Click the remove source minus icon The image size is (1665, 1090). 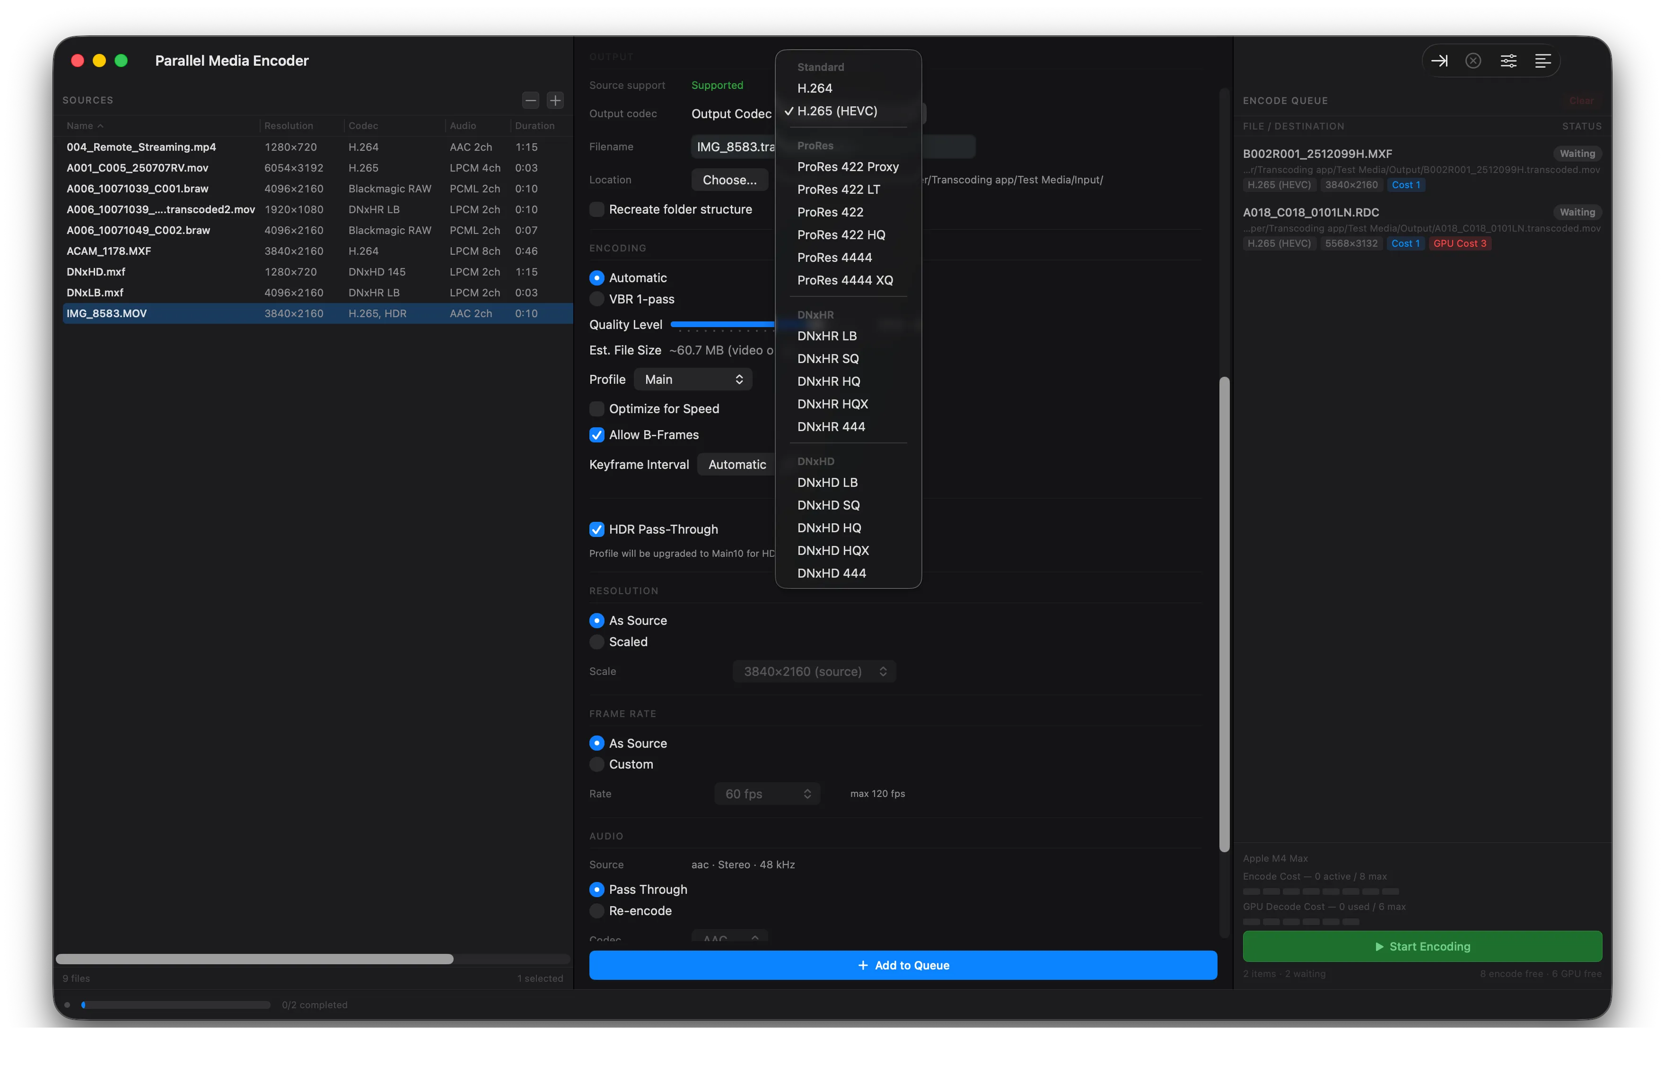(x=530, y=100)
